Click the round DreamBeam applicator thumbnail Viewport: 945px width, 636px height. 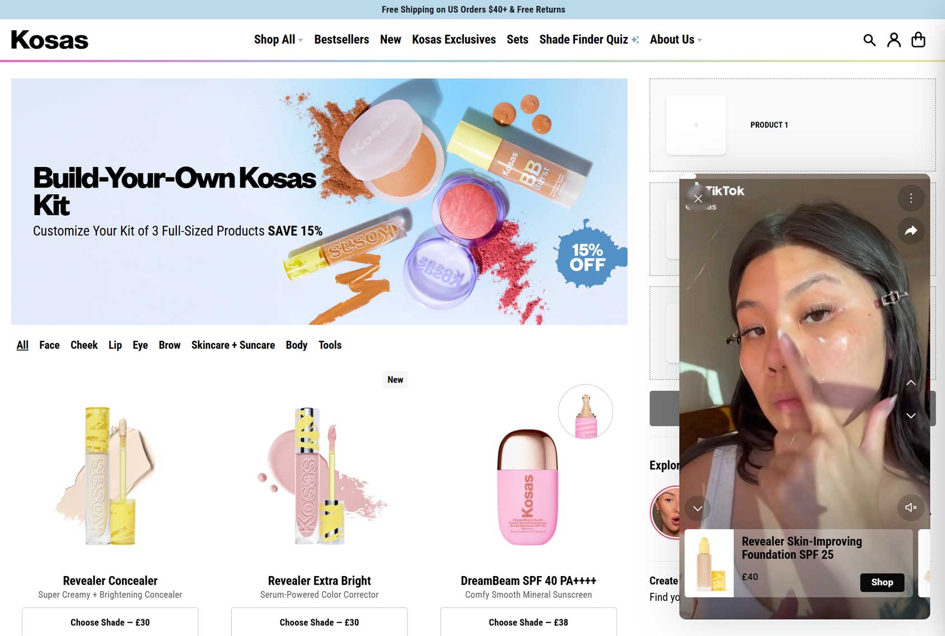coord(586,412)
